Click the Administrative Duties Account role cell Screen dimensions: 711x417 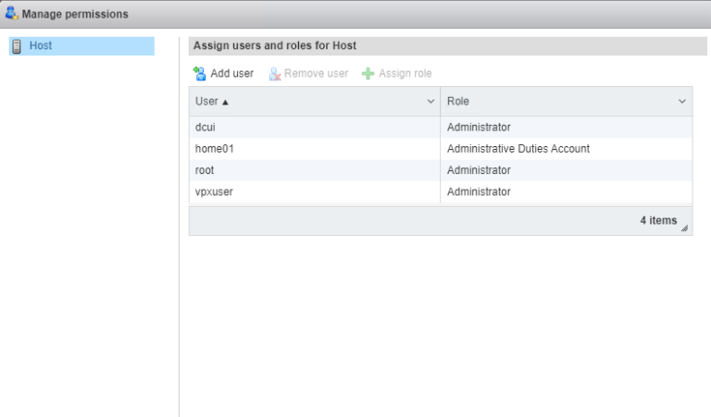tap(518, 148)
